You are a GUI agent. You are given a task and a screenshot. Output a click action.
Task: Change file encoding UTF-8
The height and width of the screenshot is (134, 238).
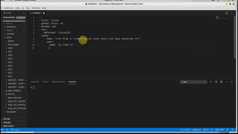click(x=206, y=130)
